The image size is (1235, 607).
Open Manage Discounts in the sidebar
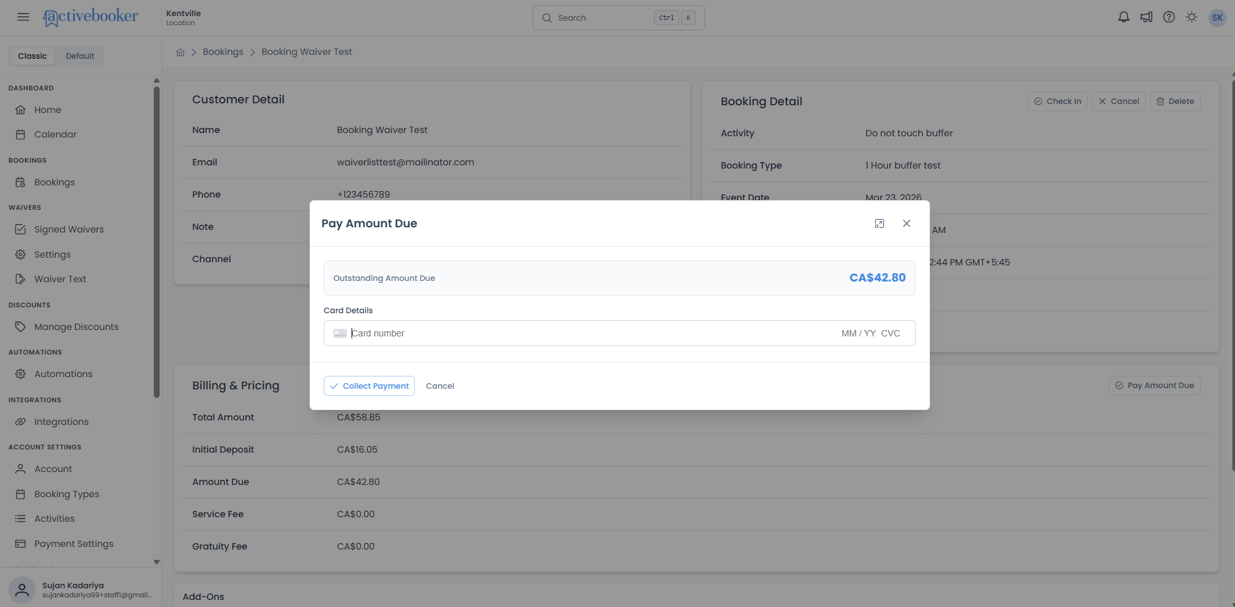pos(76,327)
